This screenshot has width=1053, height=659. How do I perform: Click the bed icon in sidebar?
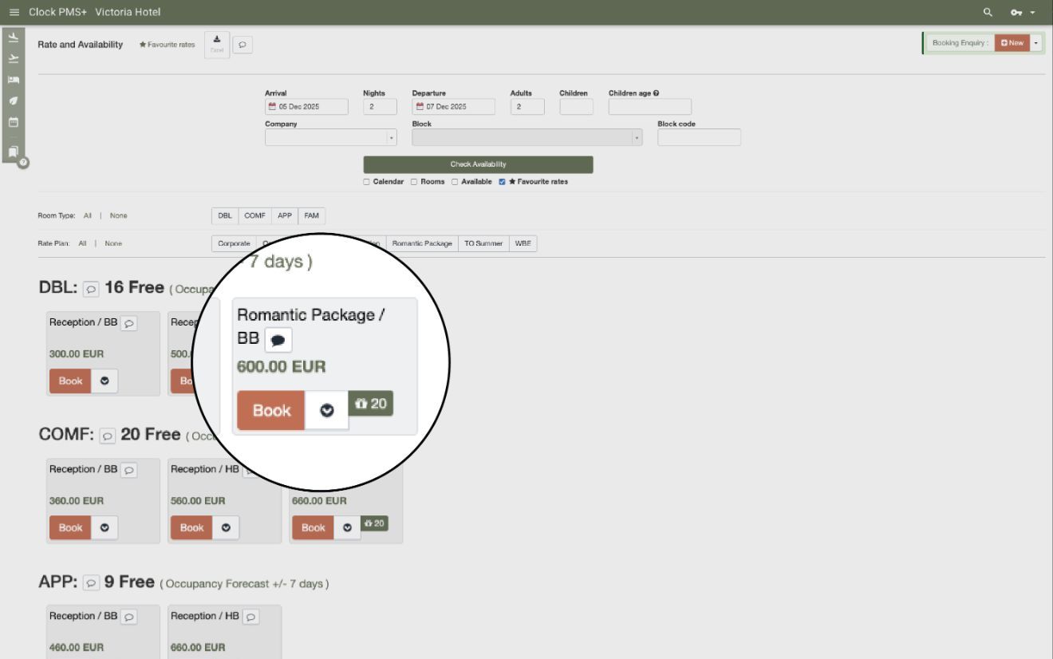[x=13, y=81]
